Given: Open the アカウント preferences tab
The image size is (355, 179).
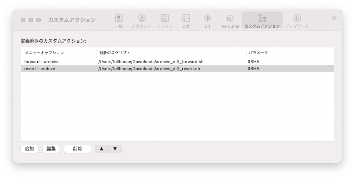Looking at the screenshot, I should click(142, 21).
